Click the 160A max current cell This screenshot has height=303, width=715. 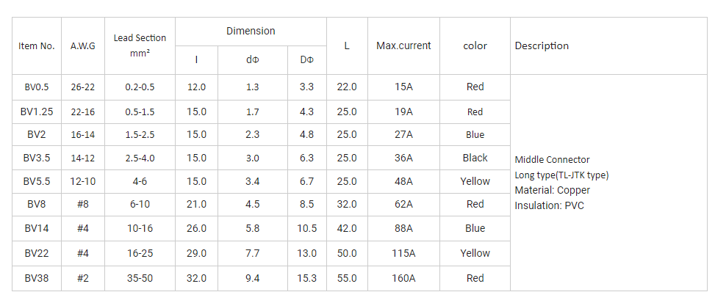click(x=403, y=278)
